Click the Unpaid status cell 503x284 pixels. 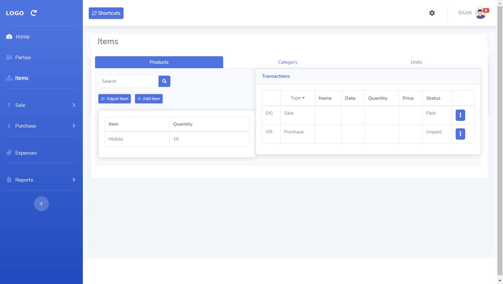[x=437, y=134]
